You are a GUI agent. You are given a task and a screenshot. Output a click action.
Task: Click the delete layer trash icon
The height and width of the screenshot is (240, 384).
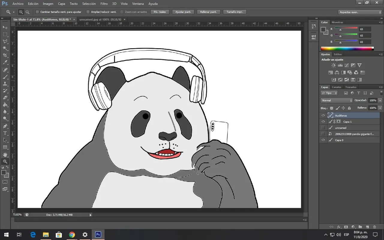374,227
